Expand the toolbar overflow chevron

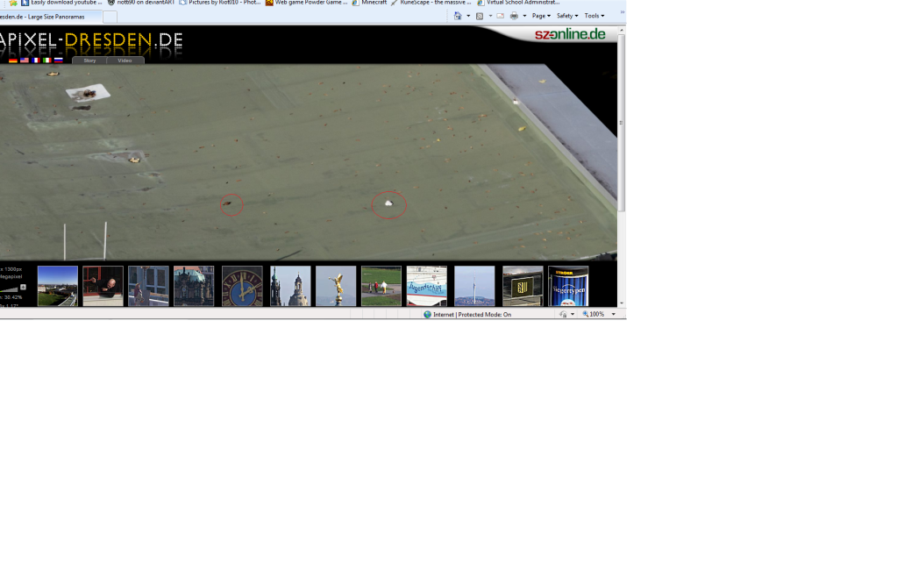(x=622, y=12)
